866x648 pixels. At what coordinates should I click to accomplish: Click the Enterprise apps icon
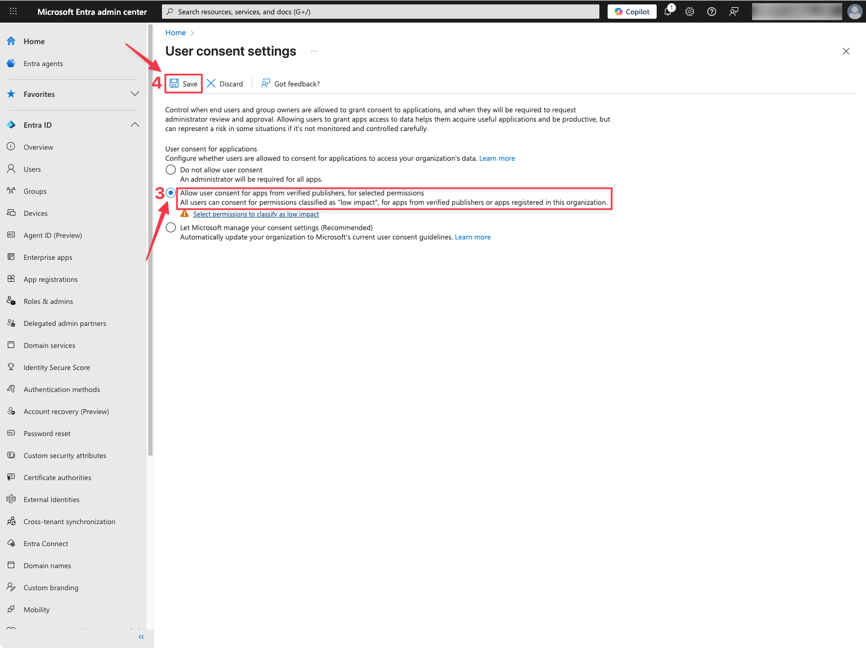[11, 257]
